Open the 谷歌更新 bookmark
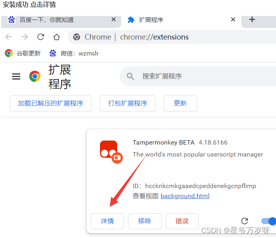276x238 pixels. pyautogui.click(x=23, y=53)
